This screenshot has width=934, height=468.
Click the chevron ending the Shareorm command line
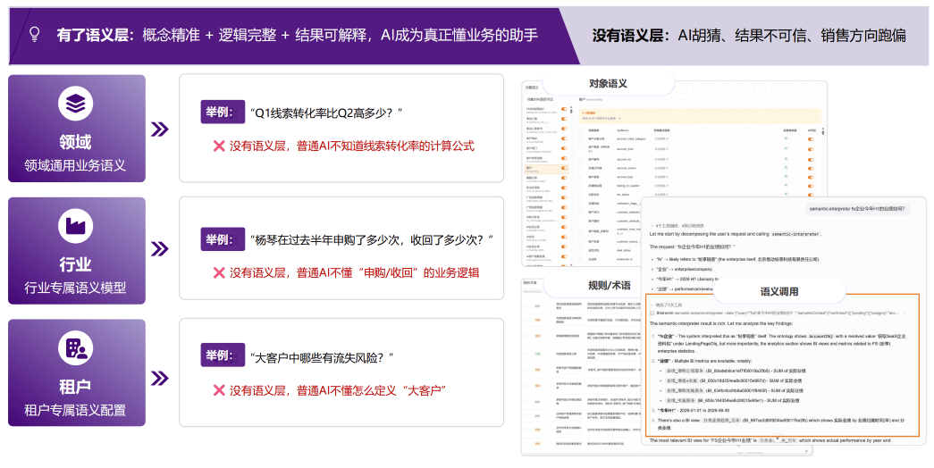[905, 313]
